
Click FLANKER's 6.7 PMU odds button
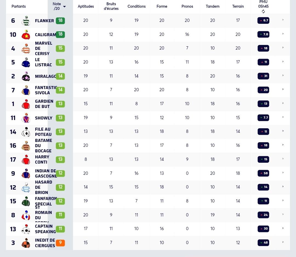coord(263,20)
